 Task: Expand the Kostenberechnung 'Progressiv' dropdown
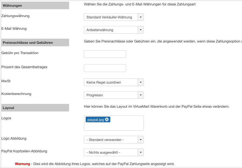click(114, 95)
